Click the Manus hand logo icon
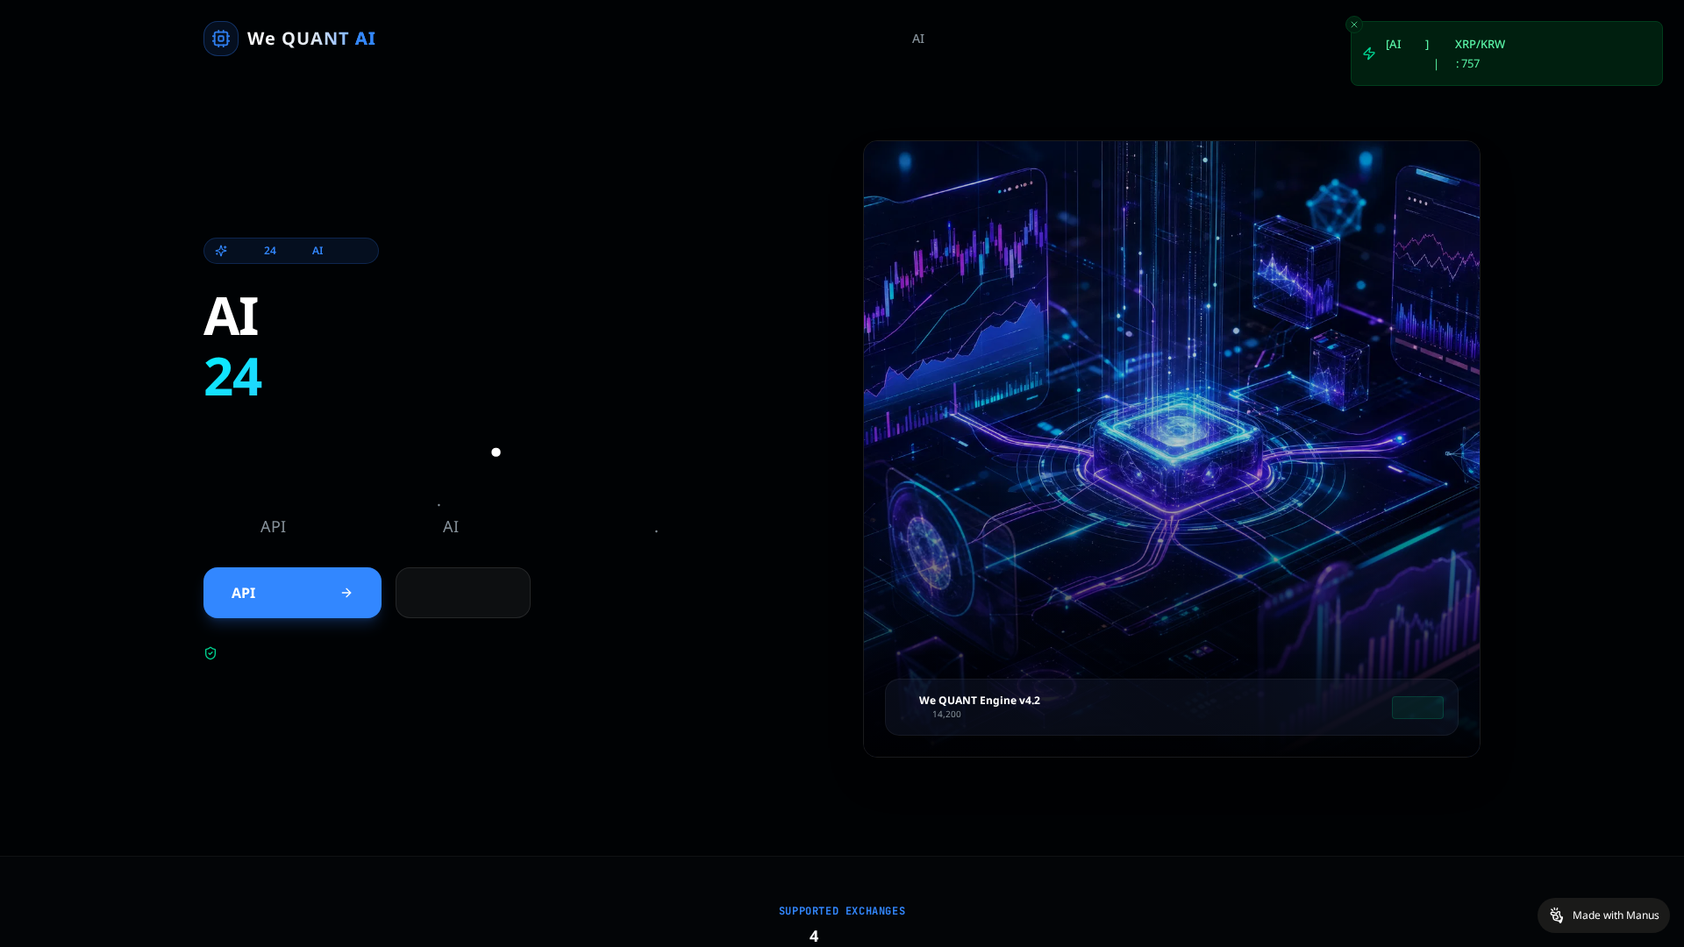This screenshot has height=947, width=1684. pos(1557,915)
